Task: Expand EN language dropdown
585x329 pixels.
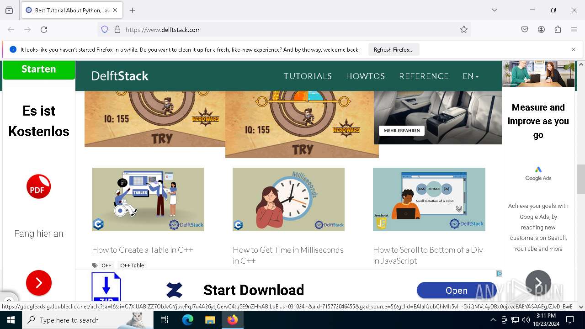Action: point(471,76)
